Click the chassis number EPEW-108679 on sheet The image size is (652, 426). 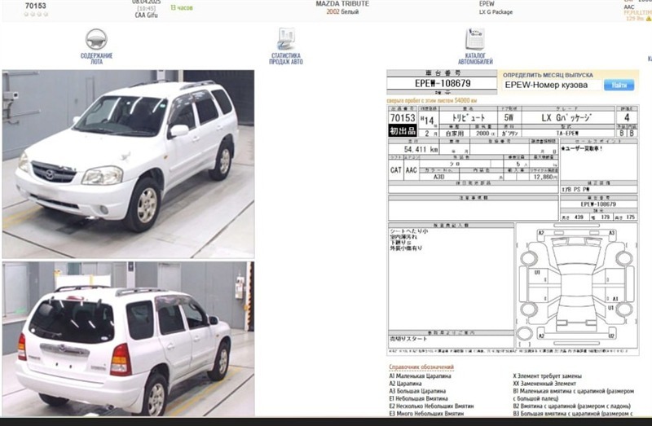(443, 83)
